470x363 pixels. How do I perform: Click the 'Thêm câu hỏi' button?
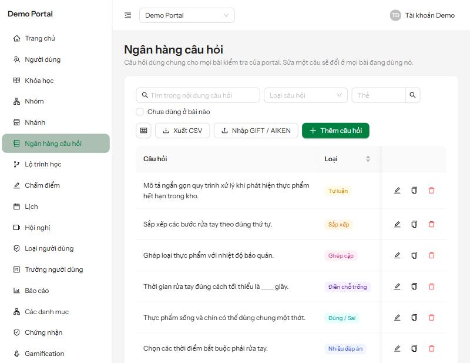(335, 131)
